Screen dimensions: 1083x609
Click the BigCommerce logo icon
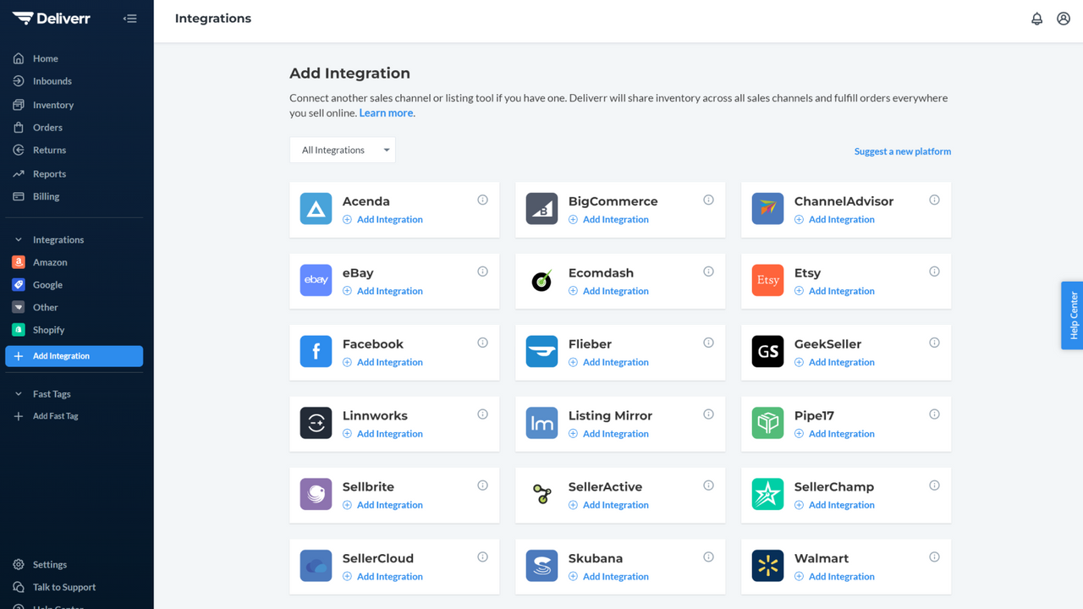tap(541, 209)
